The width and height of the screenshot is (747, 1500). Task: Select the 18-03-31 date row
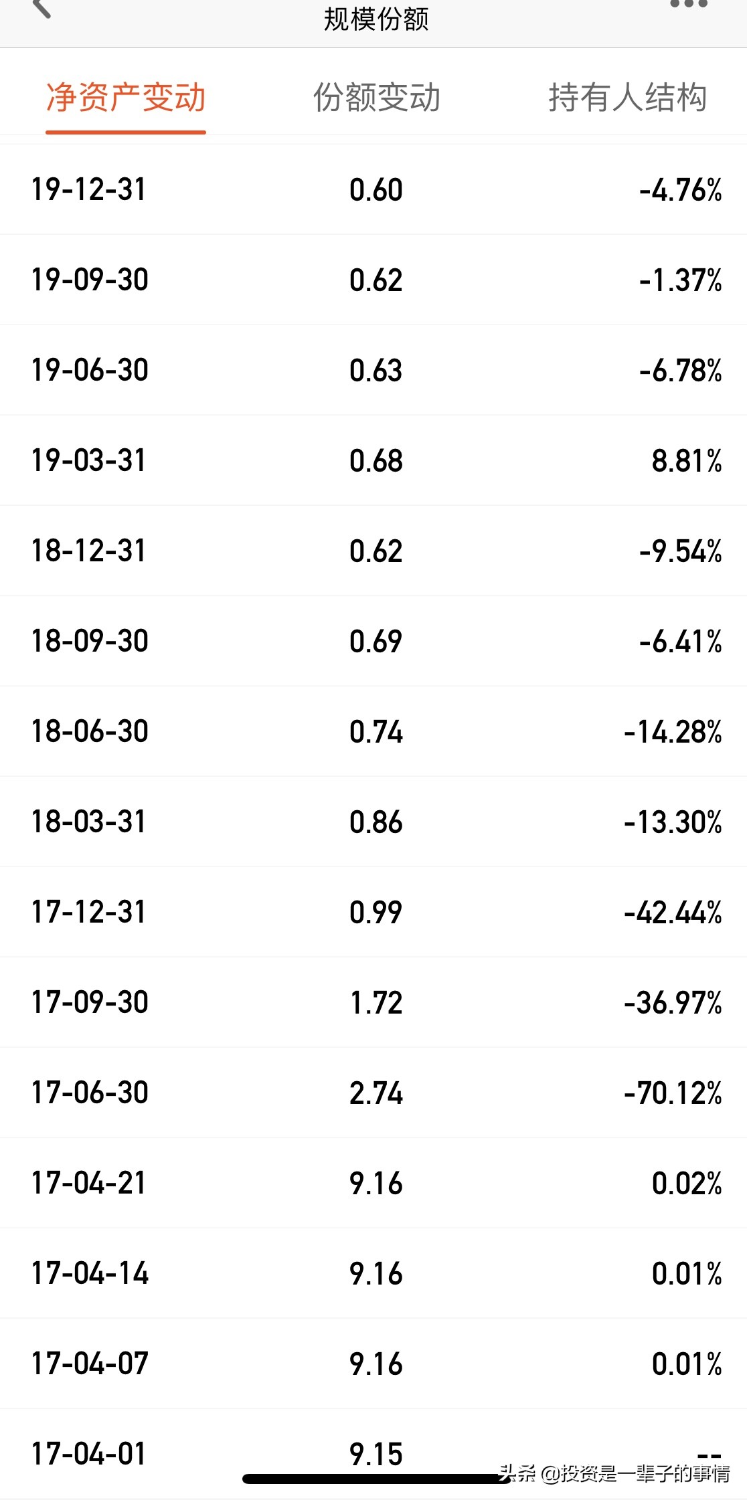(x=88, y=822)
